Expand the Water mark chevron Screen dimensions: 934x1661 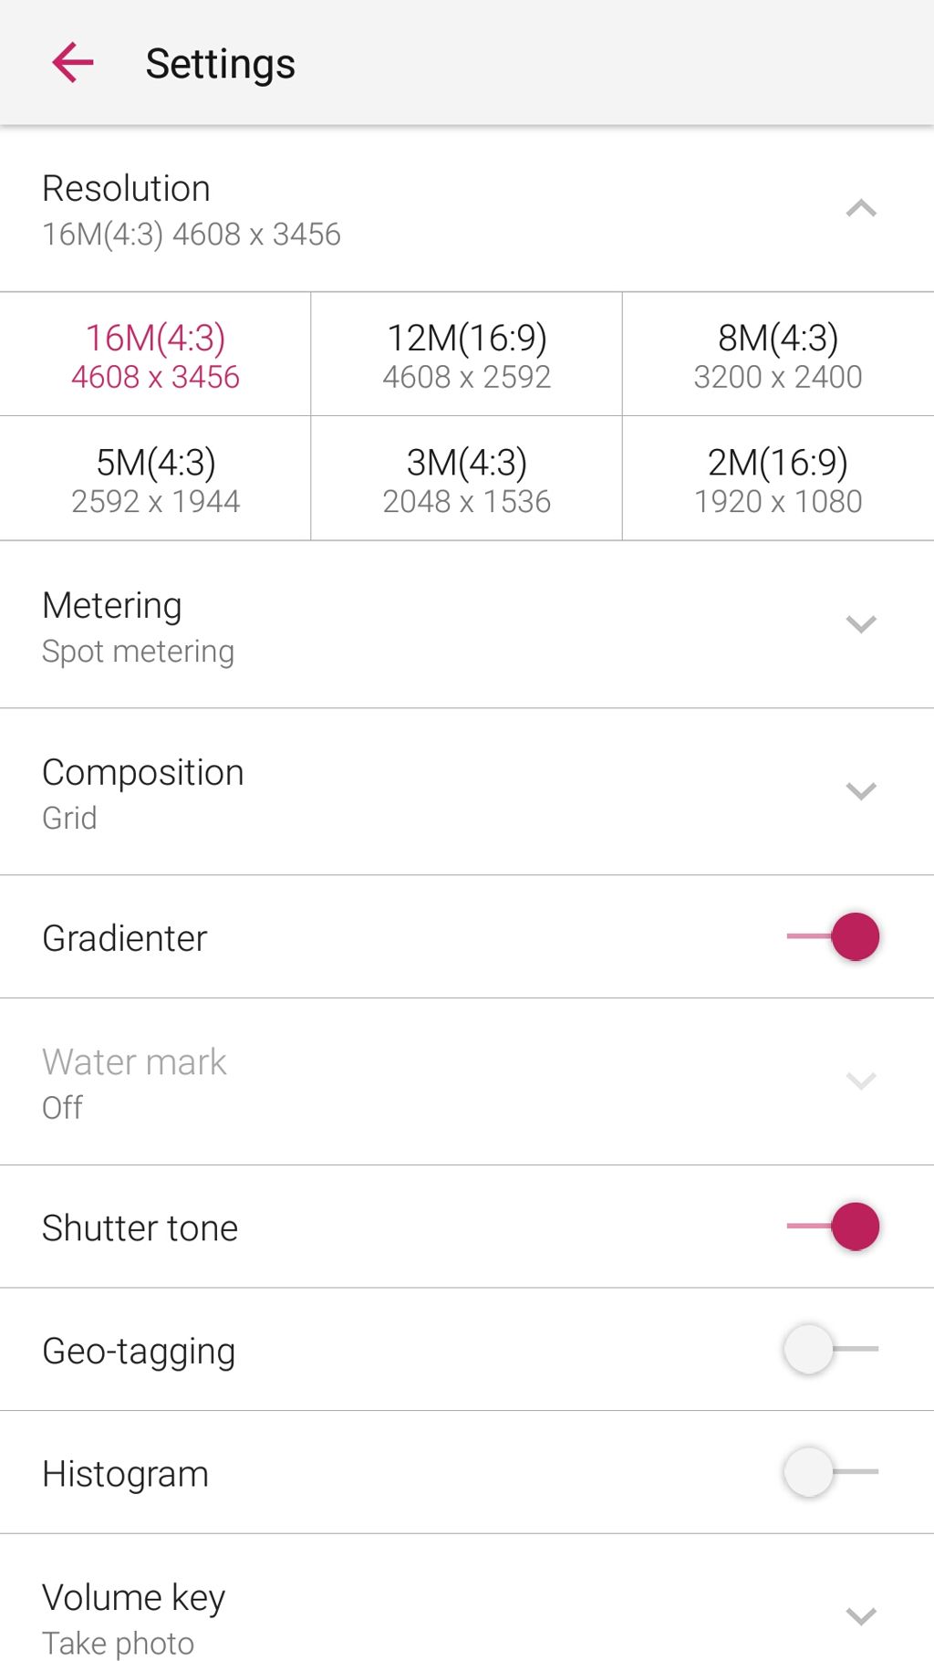(x=860, y=1081)
